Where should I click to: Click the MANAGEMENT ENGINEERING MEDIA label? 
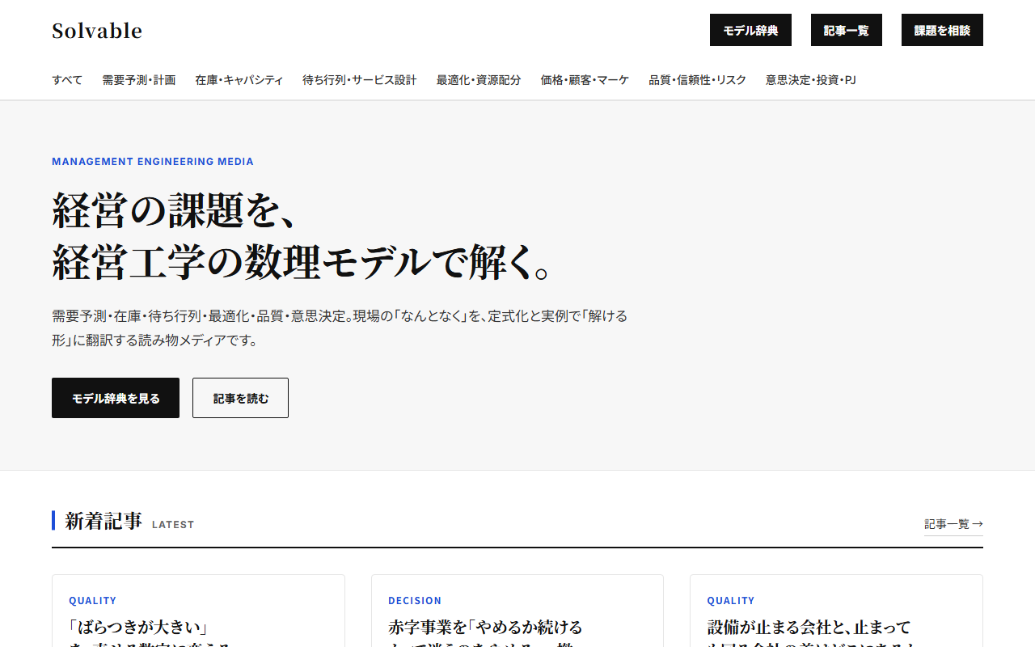(x=153, y=162)
